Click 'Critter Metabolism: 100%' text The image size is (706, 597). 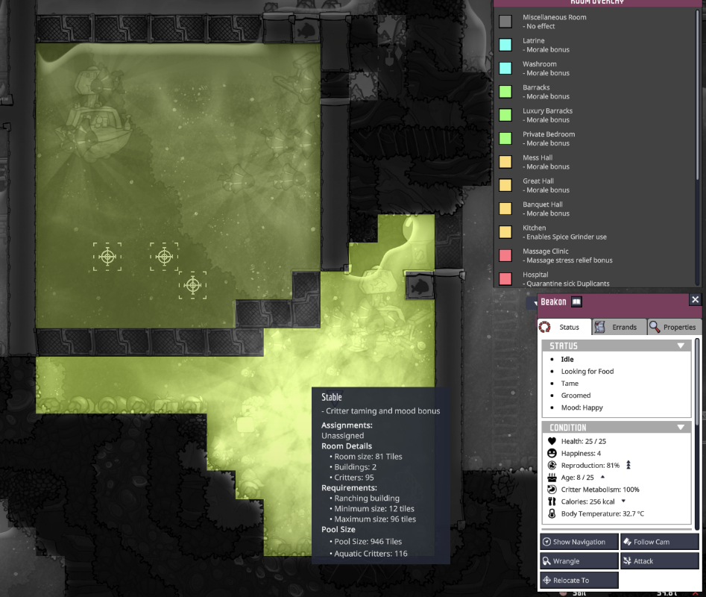point(600,490)
